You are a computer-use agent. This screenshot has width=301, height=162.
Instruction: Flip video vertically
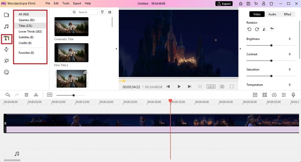[272, 29]
